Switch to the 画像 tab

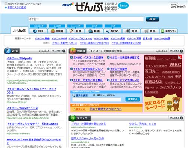tap(76, 31)
